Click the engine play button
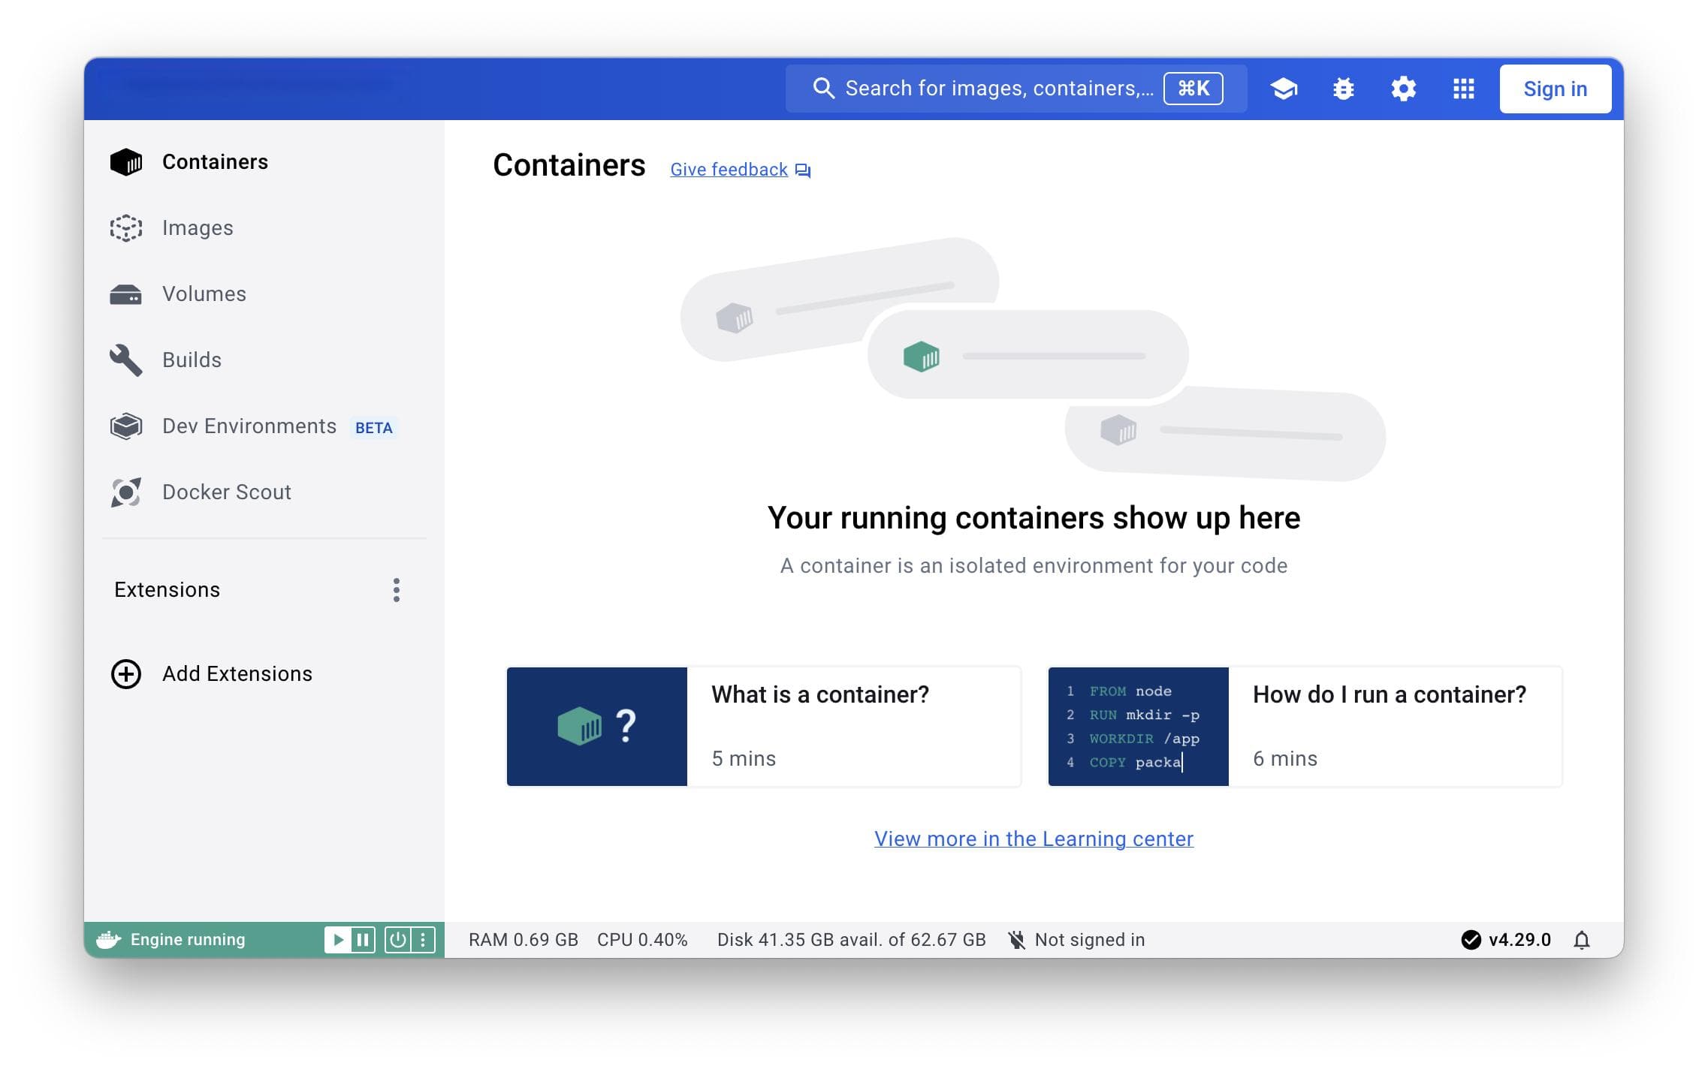 tap(338, 940)
